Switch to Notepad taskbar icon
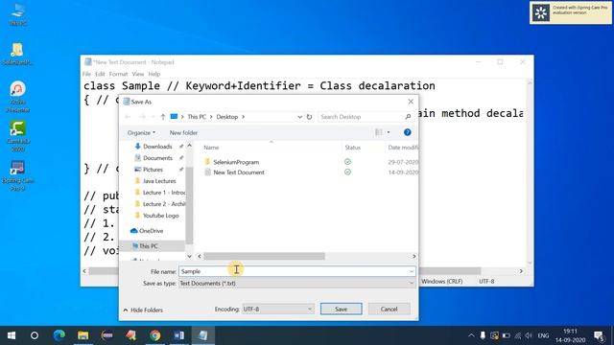The image size is (614, 345). click(x=202, y=335)
